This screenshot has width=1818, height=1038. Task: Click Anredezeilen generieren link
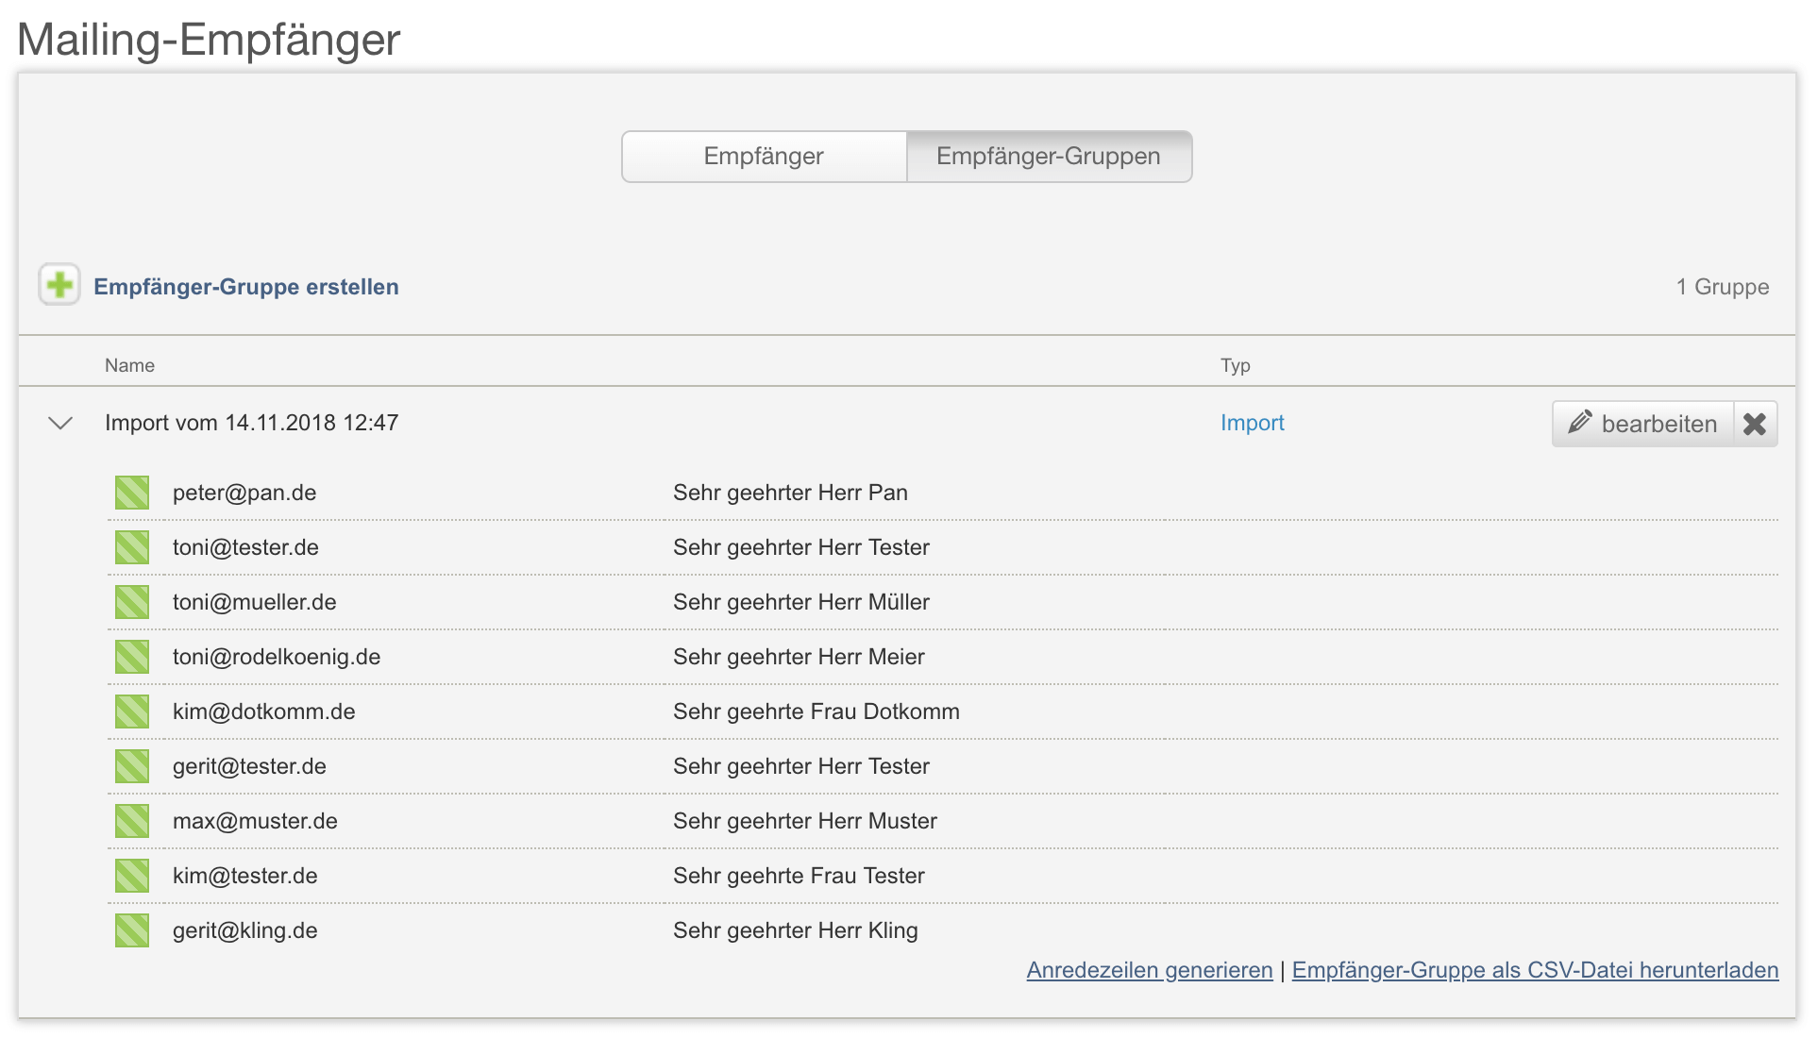pos(1149,970)
